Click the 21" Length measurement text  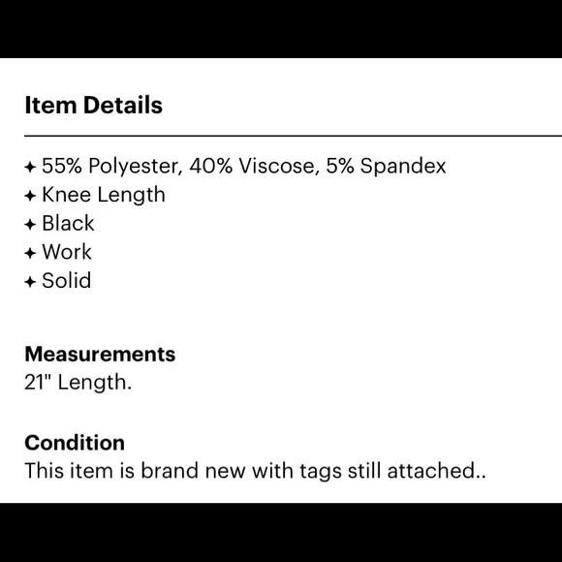click(x=78, y=382)
